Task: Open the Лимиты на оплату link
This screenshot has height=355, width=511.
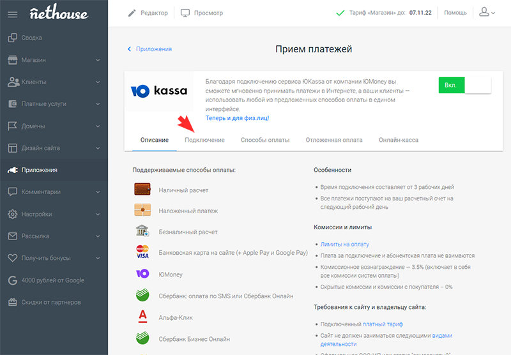Action: 344,245
